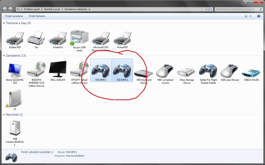Select BSDUPW PMNS5IV SCSI CdRom Device
This screenshot has width=265, height=165.
pyautogui.click(x=36, y=69)
